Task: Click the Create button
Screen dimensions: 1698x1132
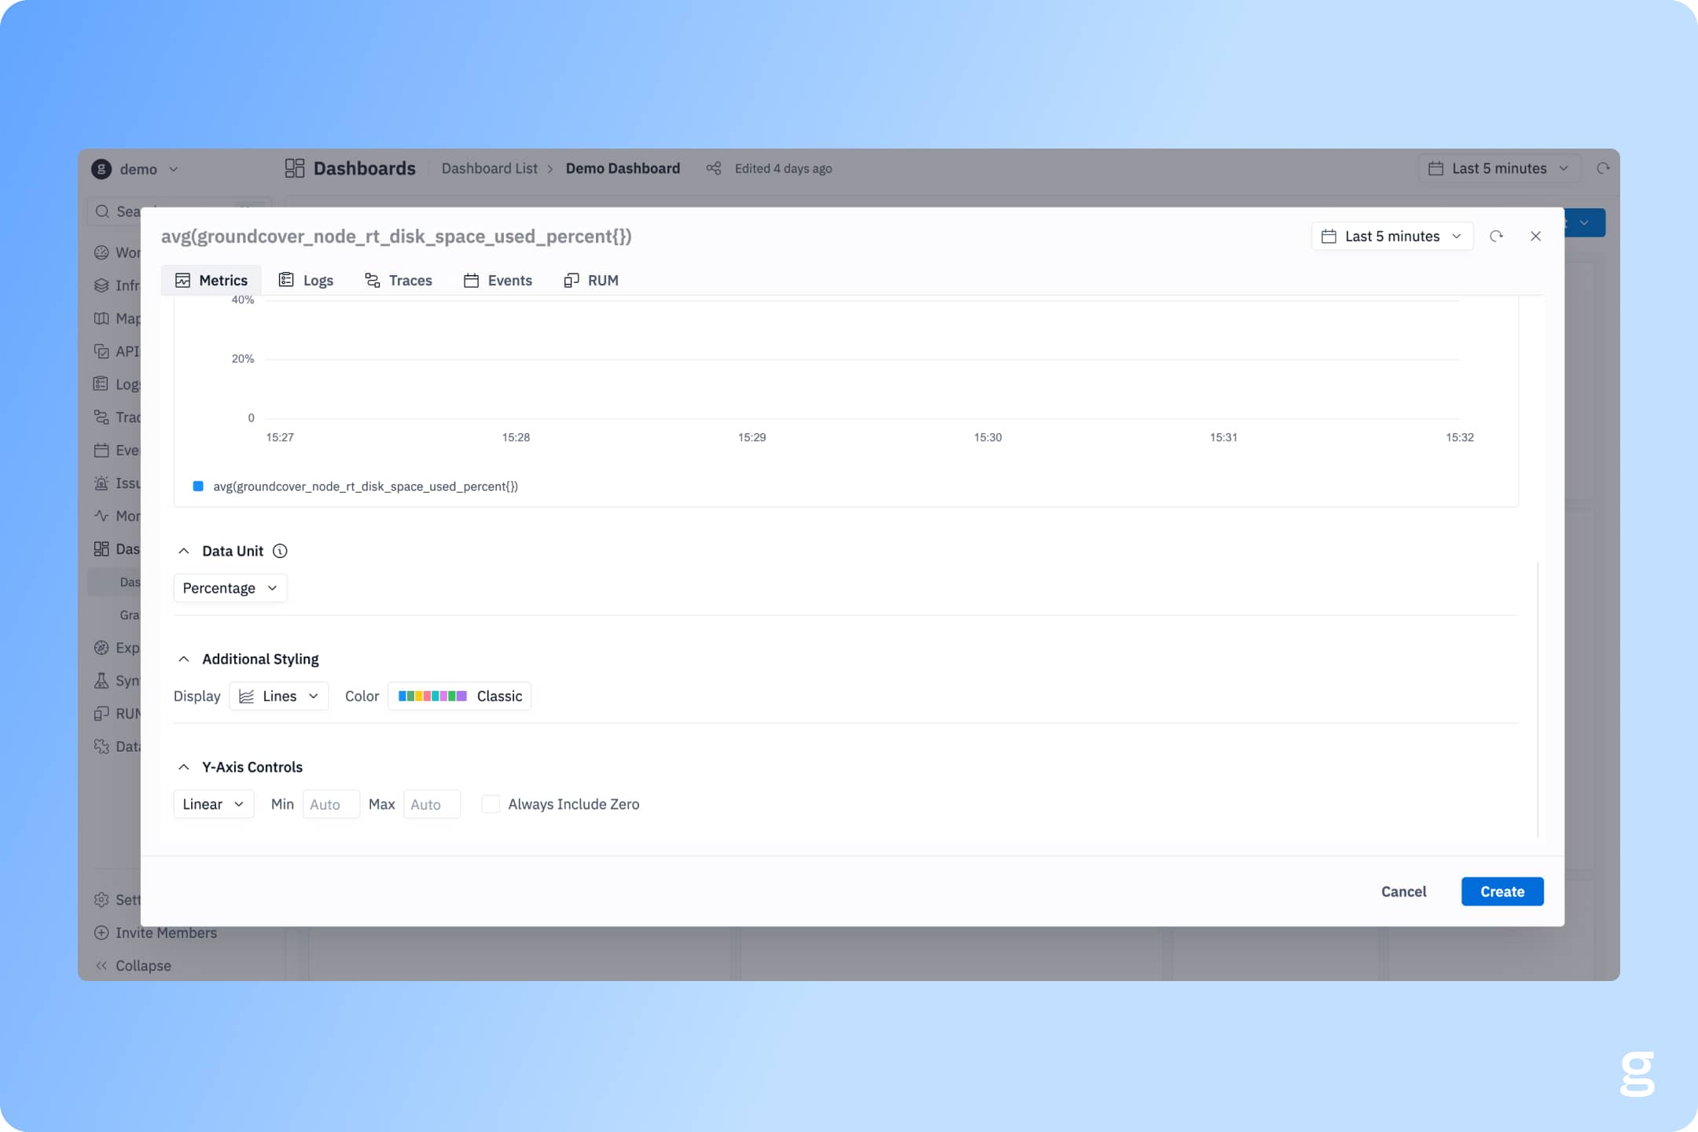Action: click(1501, 891)
